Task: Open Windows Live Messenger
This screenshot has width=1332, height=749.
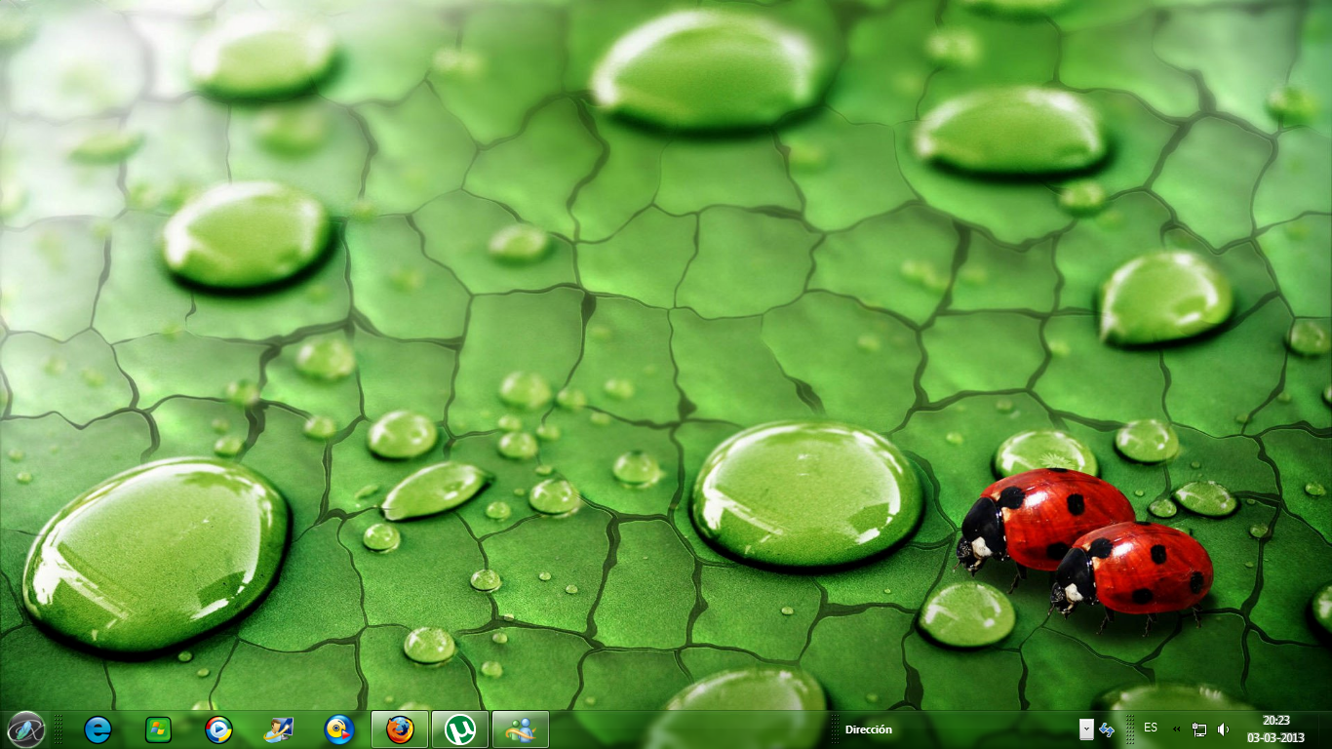Action: pyautogui.click(x=518, y=729)
